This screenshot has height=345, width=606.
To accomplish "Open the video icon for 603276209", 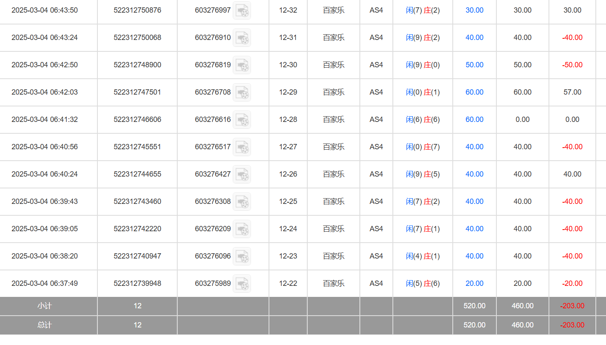I will click(x=242, y=229).
